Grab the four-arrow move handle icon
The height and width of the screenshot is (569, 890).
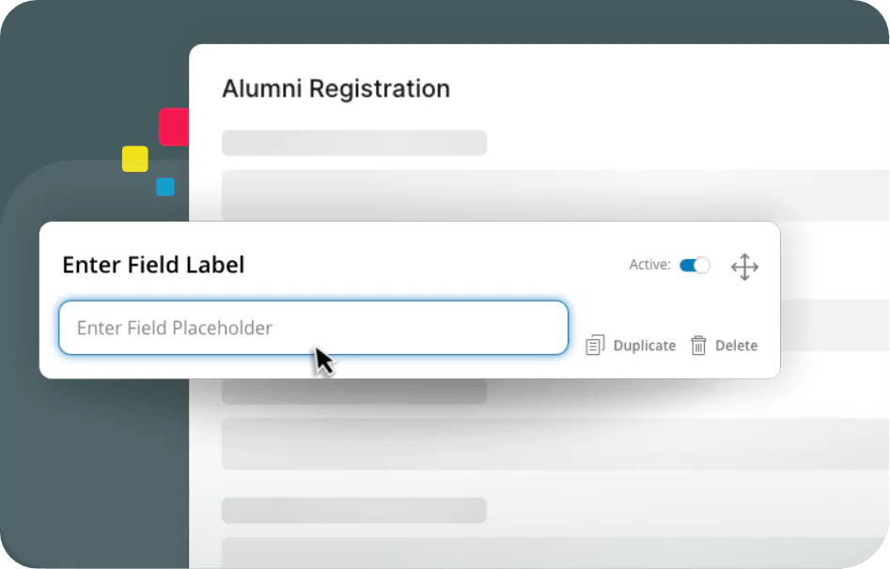point(745,266)
